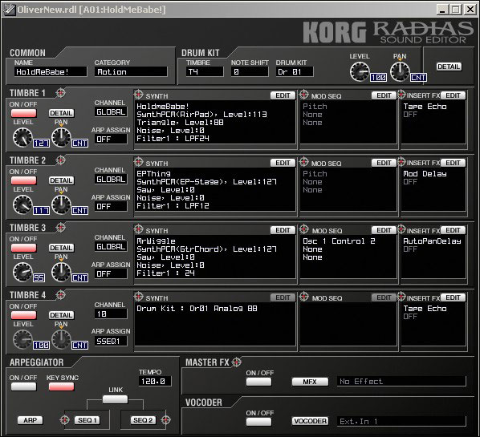Click crosshair icon beside SEQ 2
The height and width of the screenshot is (437, 480).
165,420
